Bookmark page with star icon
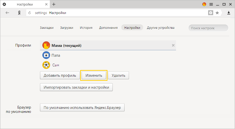This screenshot has height=129, width=235. 217,13
